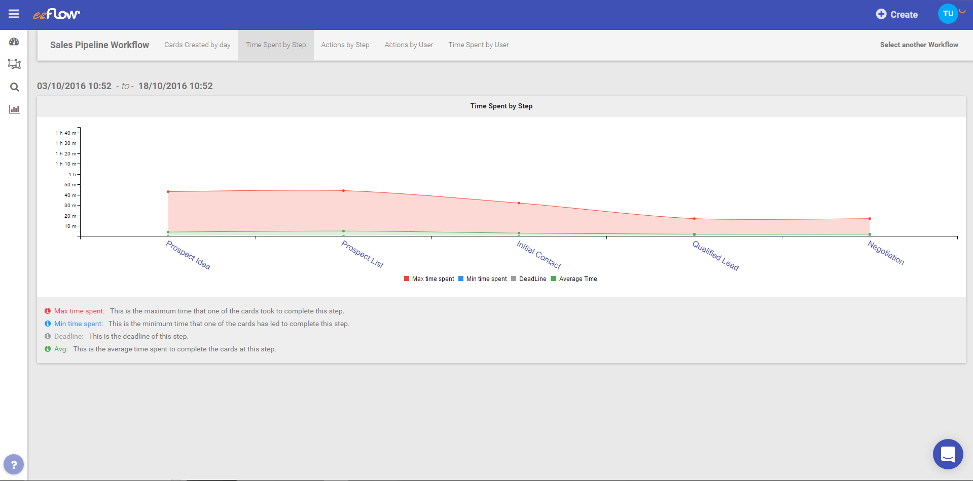Open the hamburger navigation menu
The image size is (973, 481).
click(x=14, y=14)
